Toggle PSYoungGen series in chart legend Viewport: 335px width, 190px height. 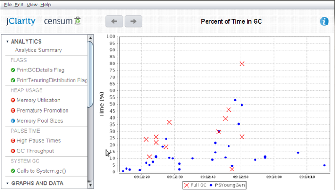pos(228,185)
